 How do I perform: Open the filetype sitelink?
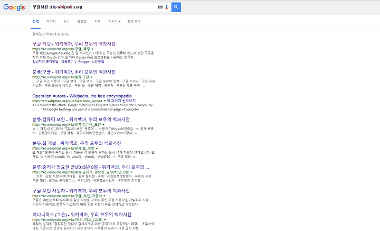click(x=83, y=62)
